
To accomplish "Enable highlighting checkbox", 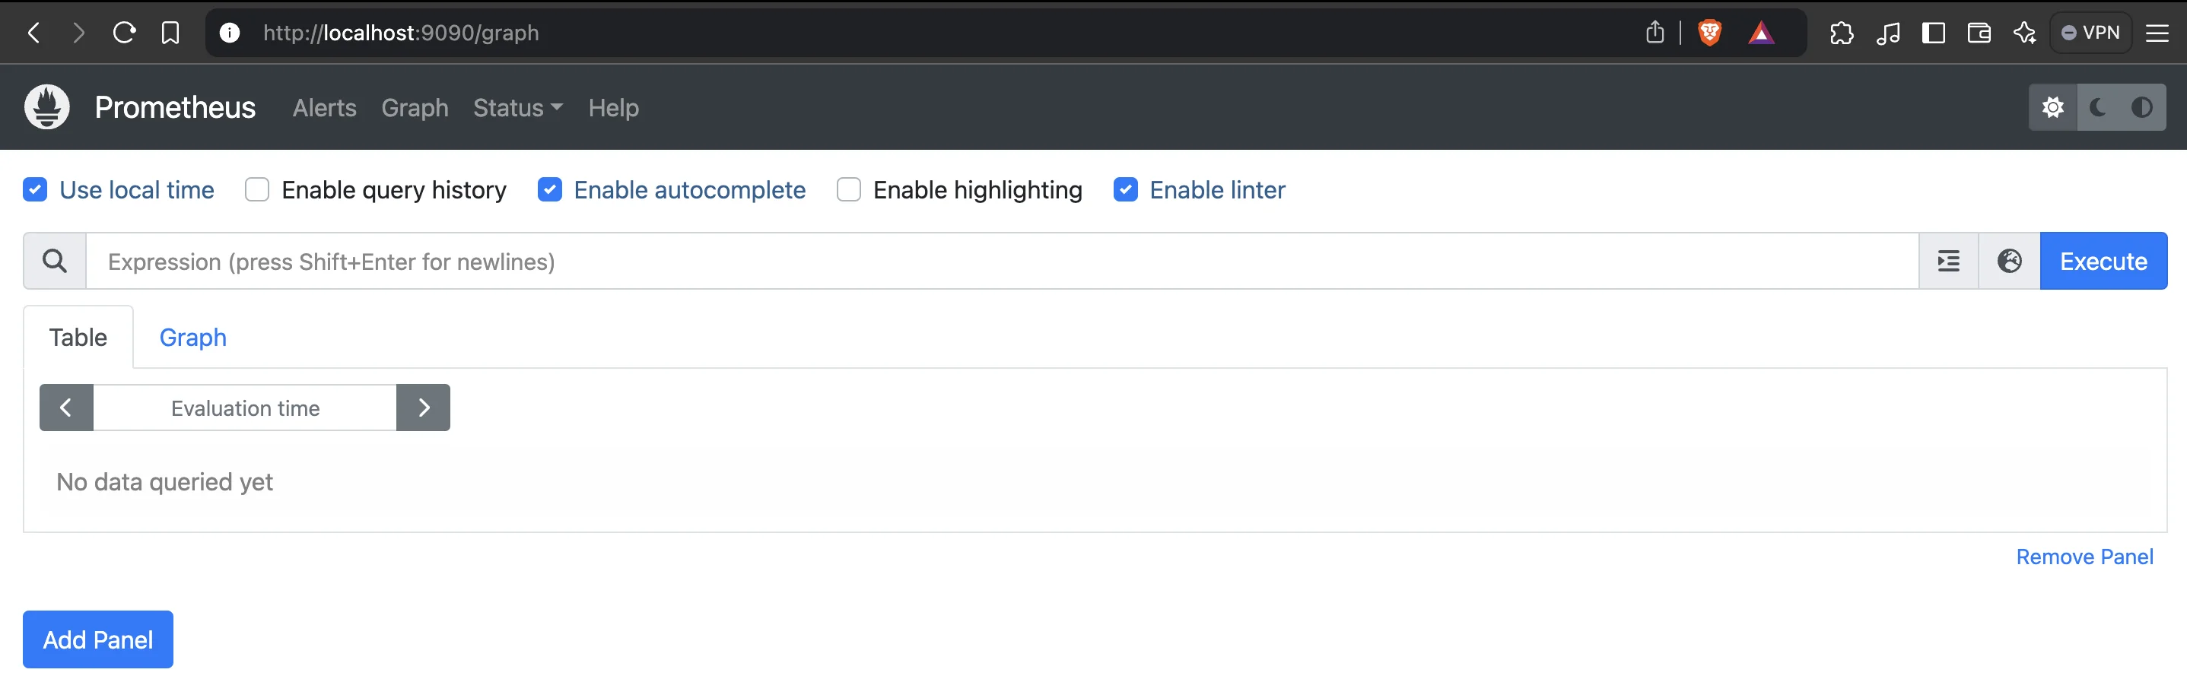I will click(849, 189).
